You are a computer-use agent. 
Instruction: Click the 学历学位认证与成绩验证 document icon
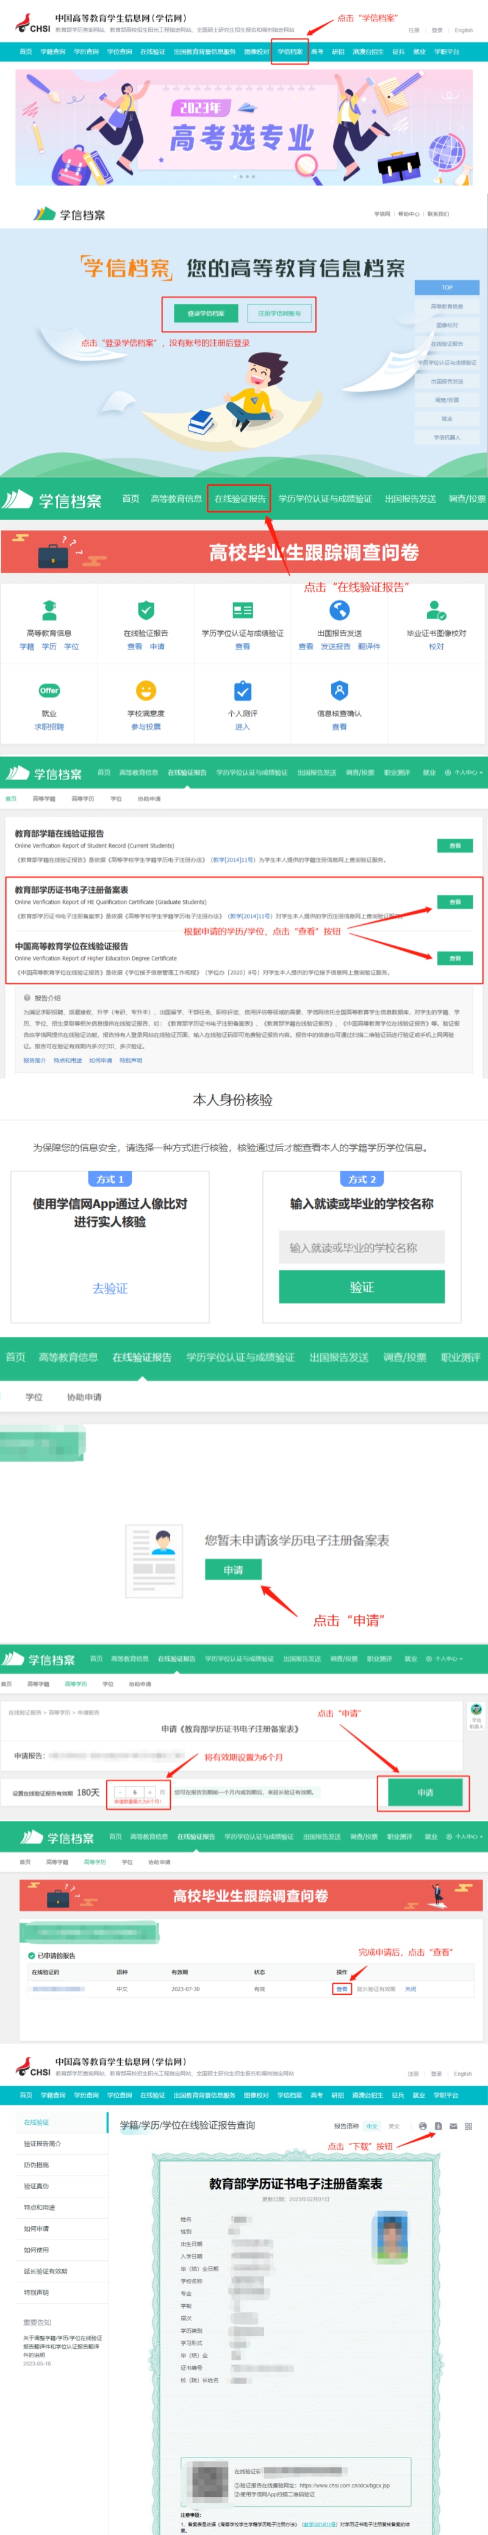click(x=242, y=610)
